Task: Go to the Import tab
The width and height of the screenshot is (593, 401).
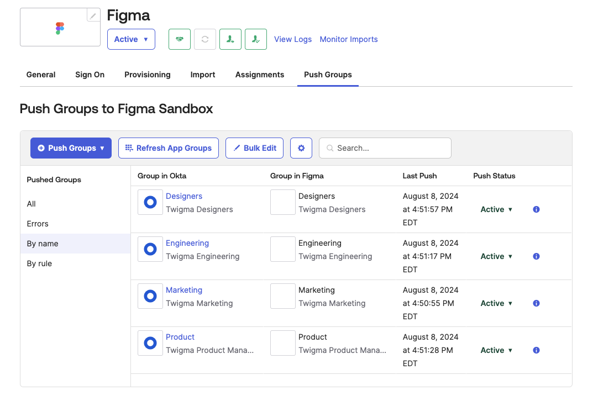Action: [x=203, y=75]
